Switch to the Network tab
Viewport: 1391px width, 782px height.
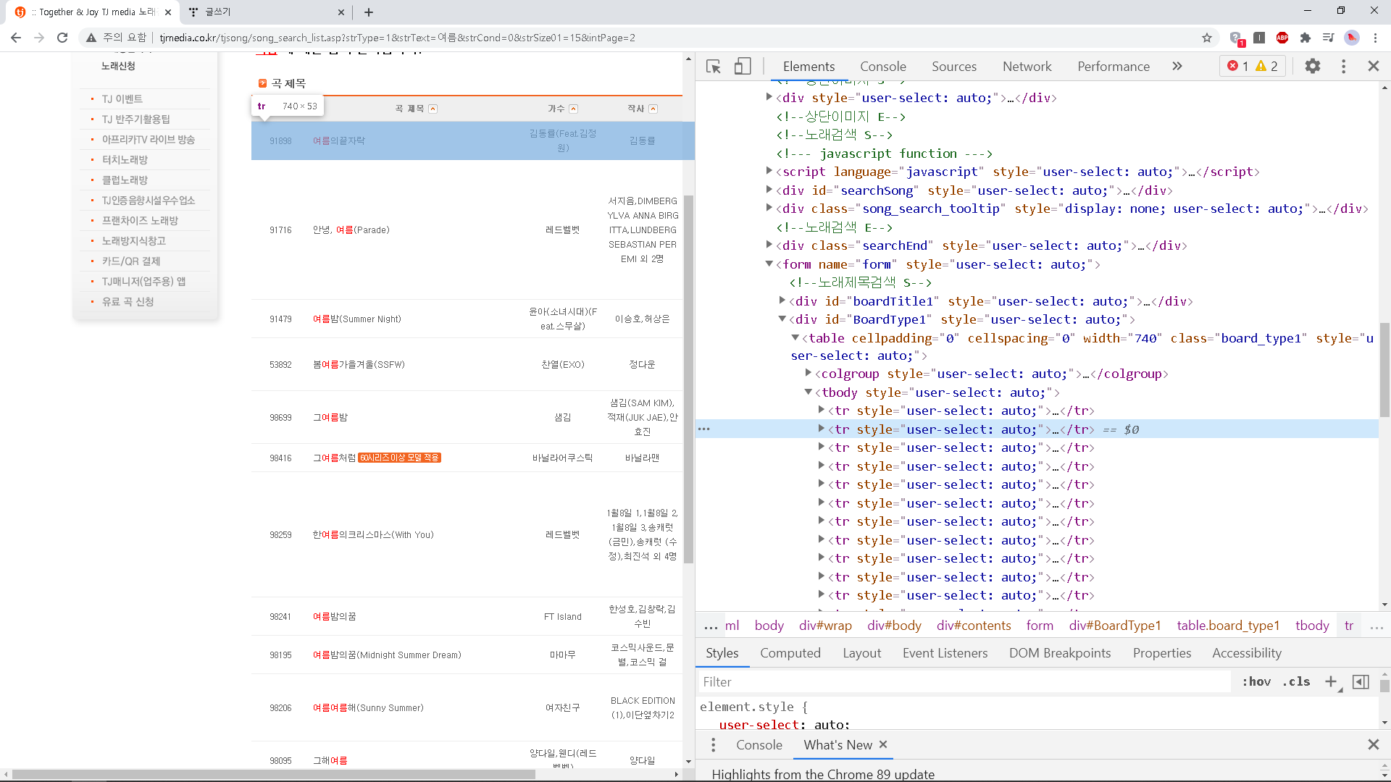coord(1027,67)
